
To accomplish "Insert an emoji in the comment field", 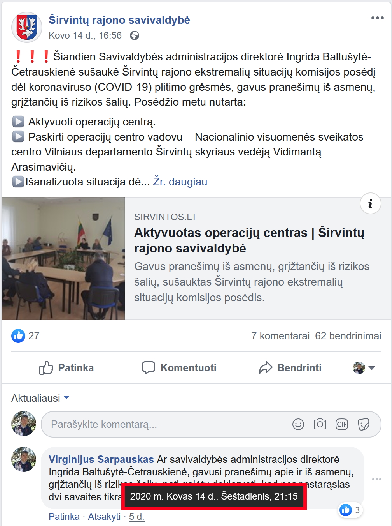I will tap(298, 424).
